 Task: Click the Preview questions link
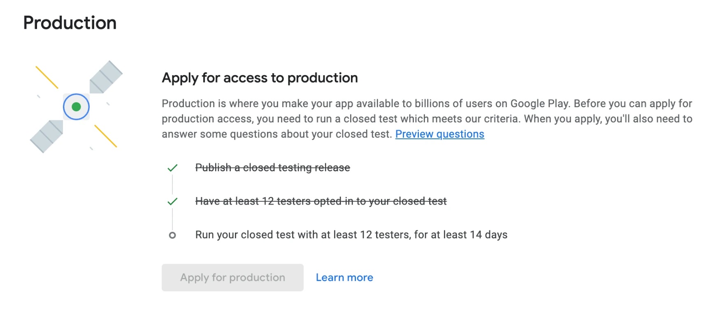pyautogui.click(x=439, y=134)
